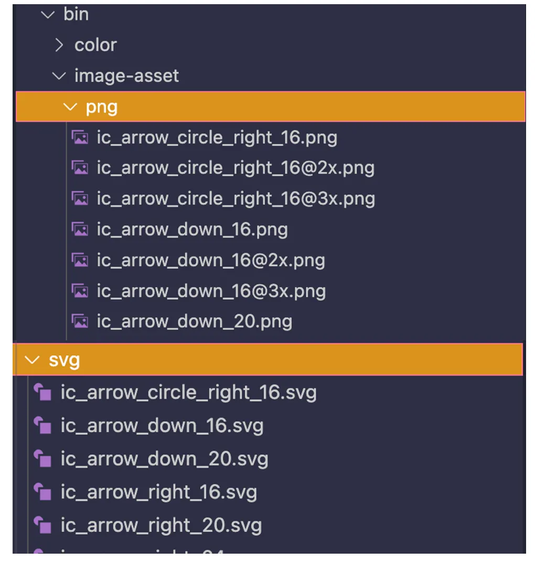Screen dimensions: 535x561
Task: Collapse the svg folder chevron
Action: [33, 360]
